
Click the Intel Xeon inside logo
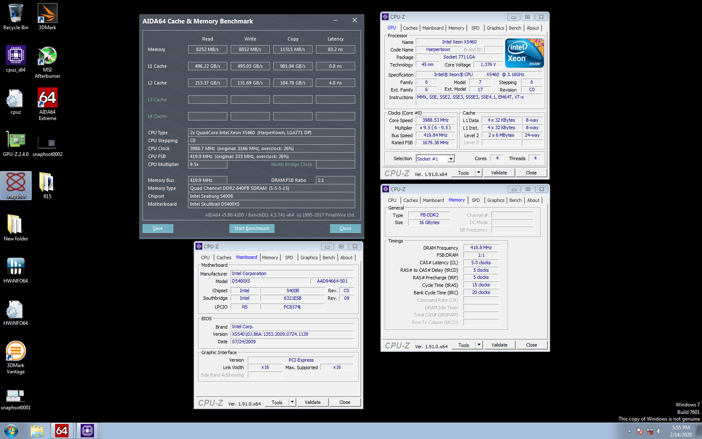[524, 53]
